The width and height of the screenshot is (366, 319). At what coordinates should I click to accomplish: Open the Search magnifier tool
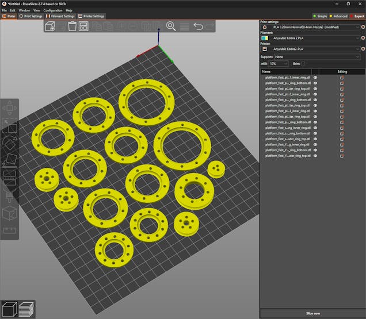(x=171, y=26)
